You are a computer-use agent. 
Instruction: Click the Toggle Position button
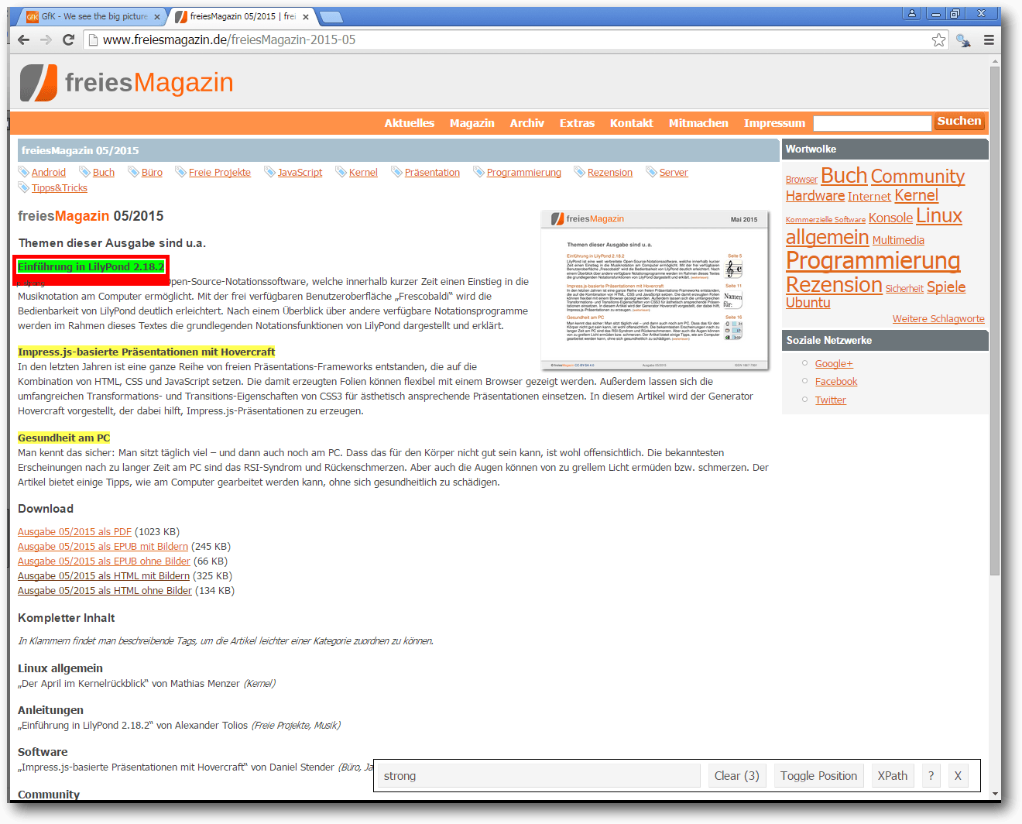point(819,776)
